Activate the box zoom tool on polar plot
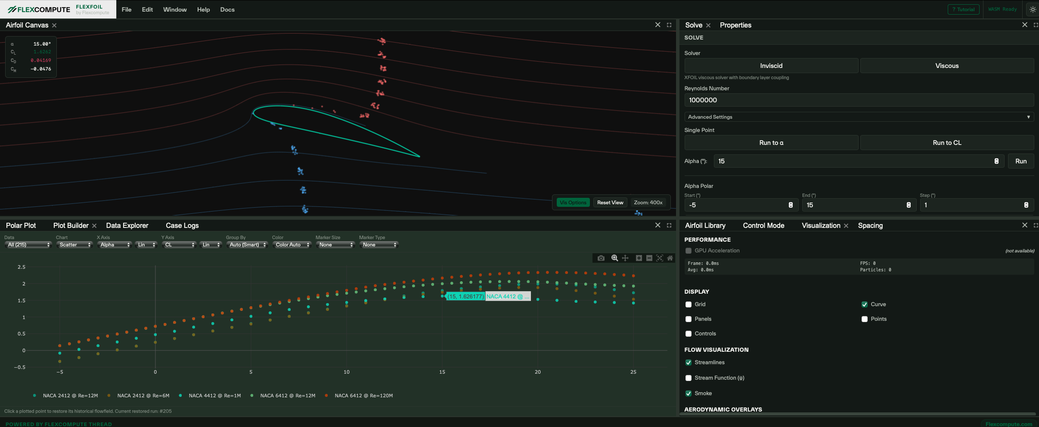This screenshot has width=1039, height=427. click(614, 258)
